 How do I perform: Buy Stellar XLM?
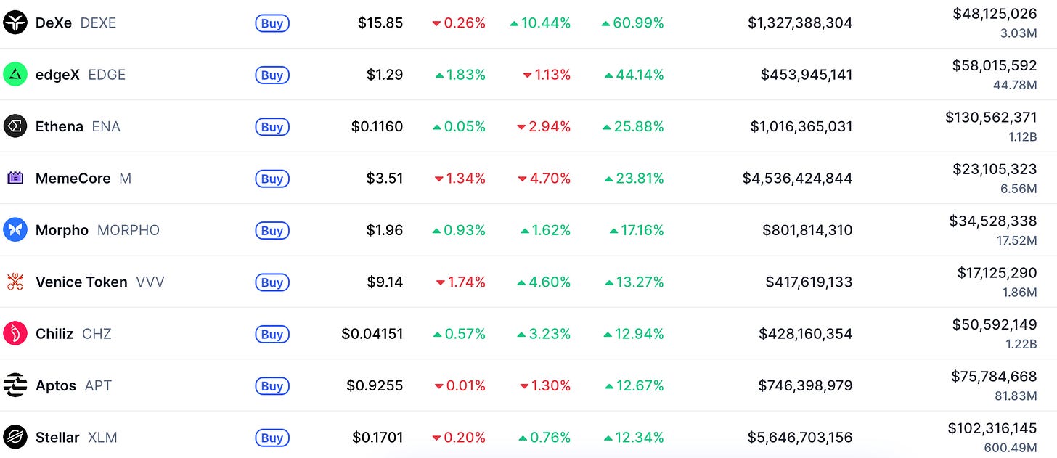272,438
